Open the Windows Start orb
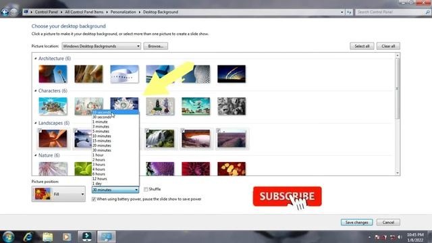The height and width of the screenshot is (243, 432). point(8,237)
